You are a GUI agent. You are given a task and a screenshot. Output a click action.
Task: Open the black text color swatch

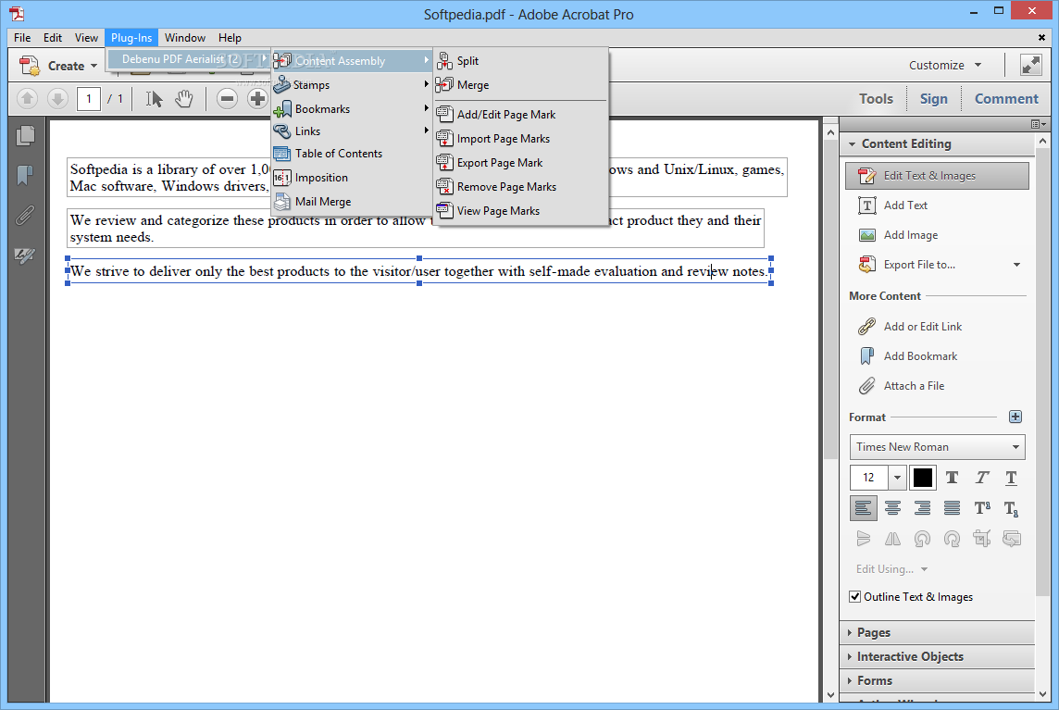pyautogui.click(x=923, y=478)
